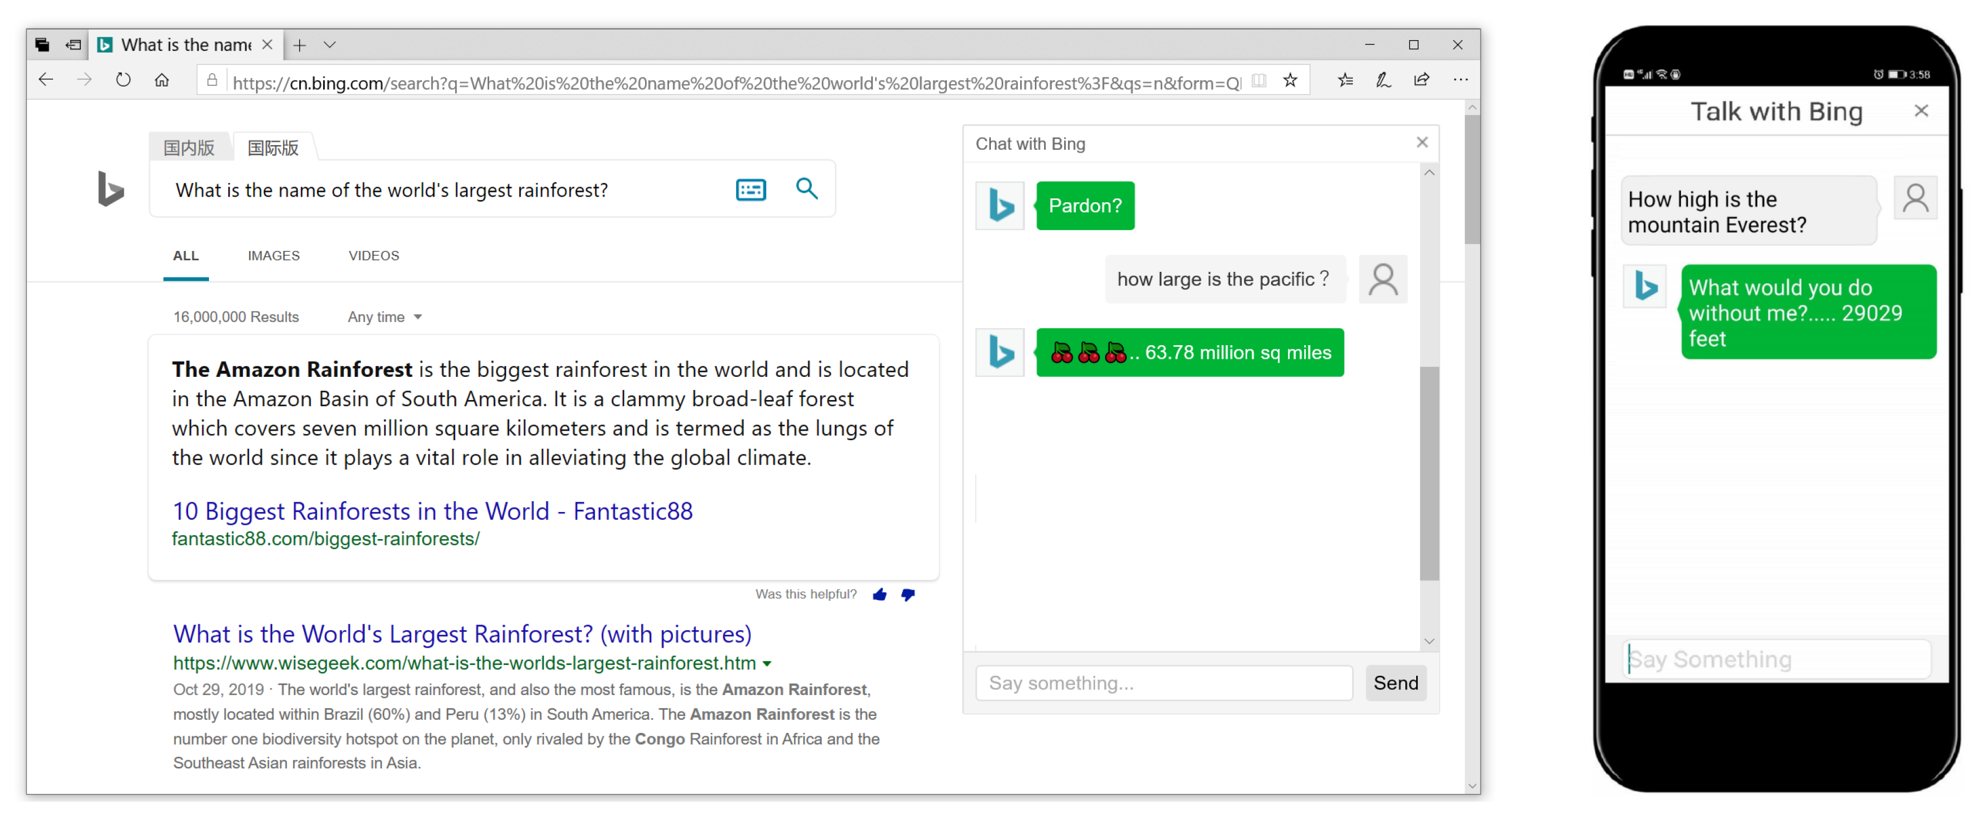Screen dimensions: 1976x825
Task: Switch to the IMAGES tab
Action: tap(273, 255)
